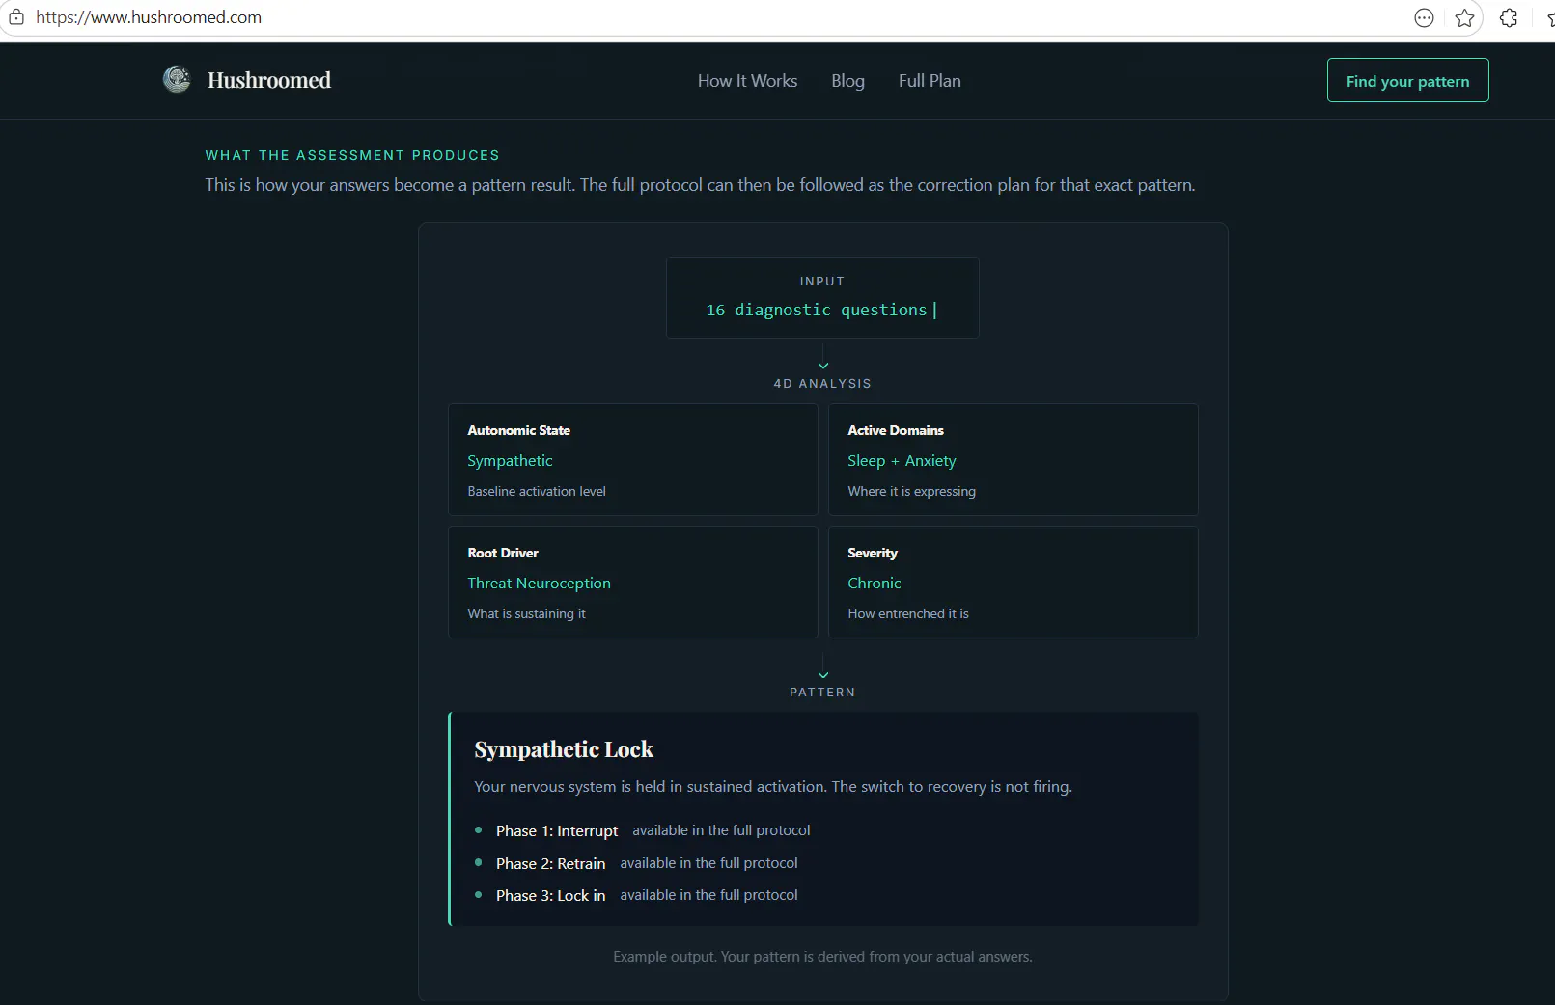Screen dimensions: 1555x1005
Task: Click the Threat Neuroception value
Action: tap(539, 584)
